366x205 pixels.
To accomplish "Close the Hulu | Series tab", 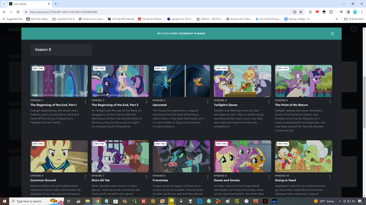I will click(x=49, y=4).
